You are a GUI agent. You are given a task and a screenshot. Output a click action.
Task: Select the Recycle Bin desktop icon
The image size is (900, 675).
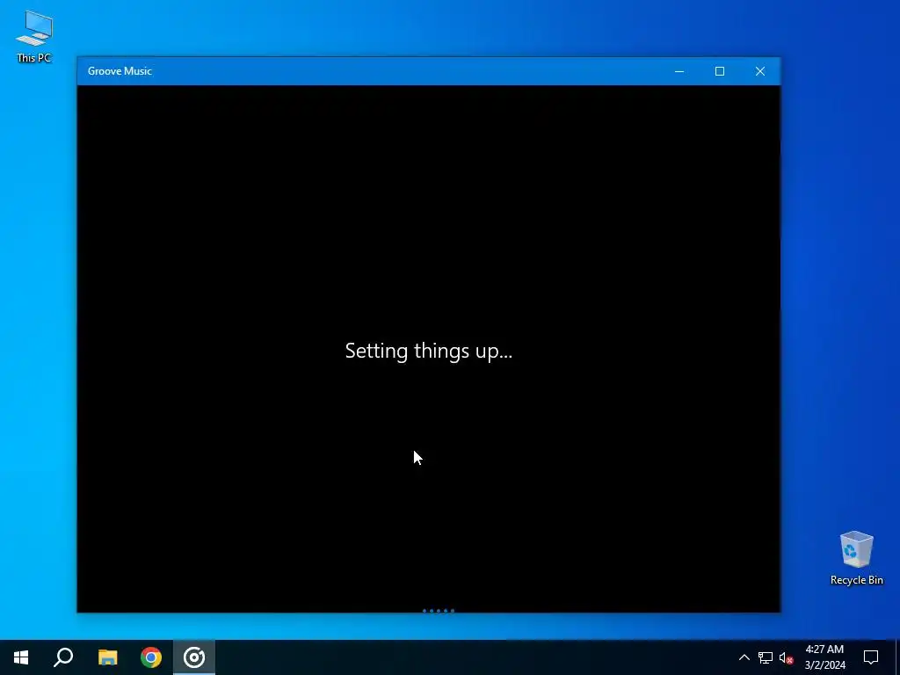point(856,558)
